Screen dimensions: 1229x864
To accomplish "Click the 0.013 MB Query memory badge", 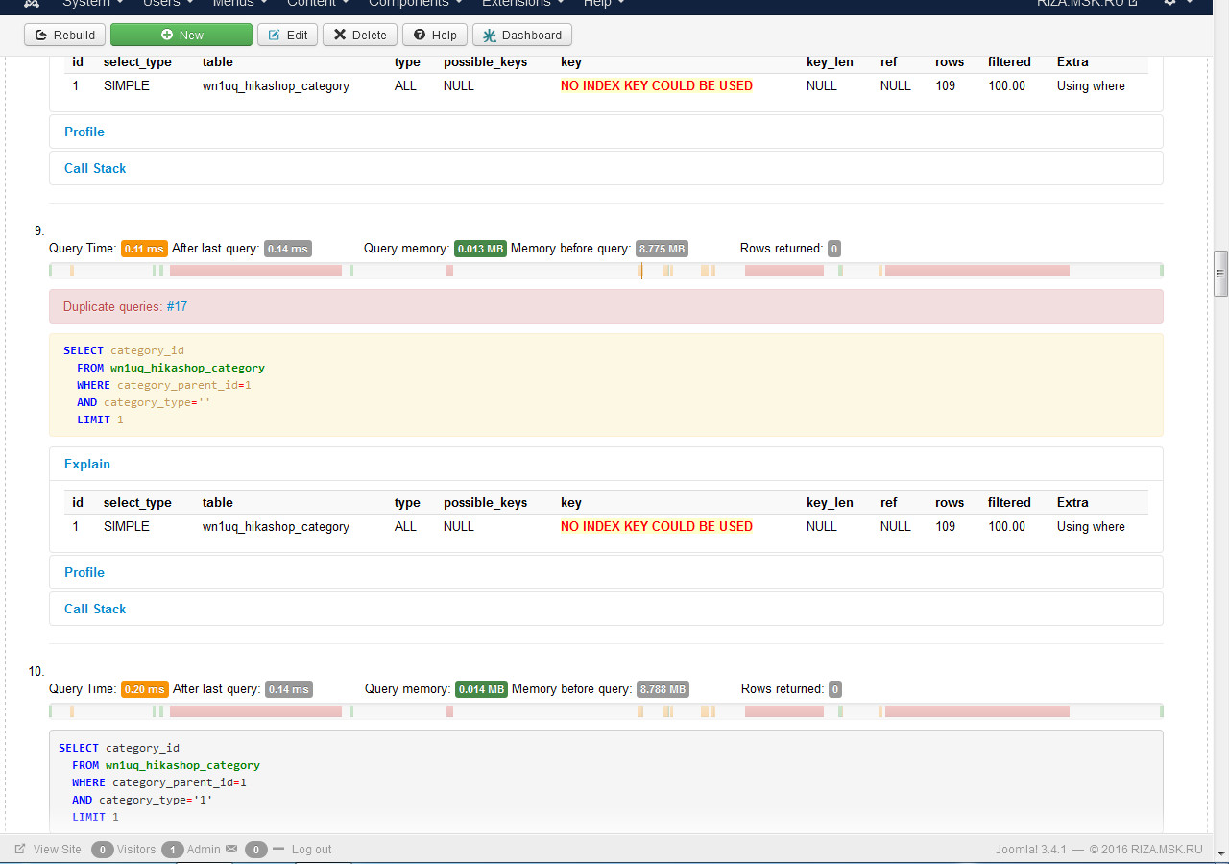I will point(480,249).
